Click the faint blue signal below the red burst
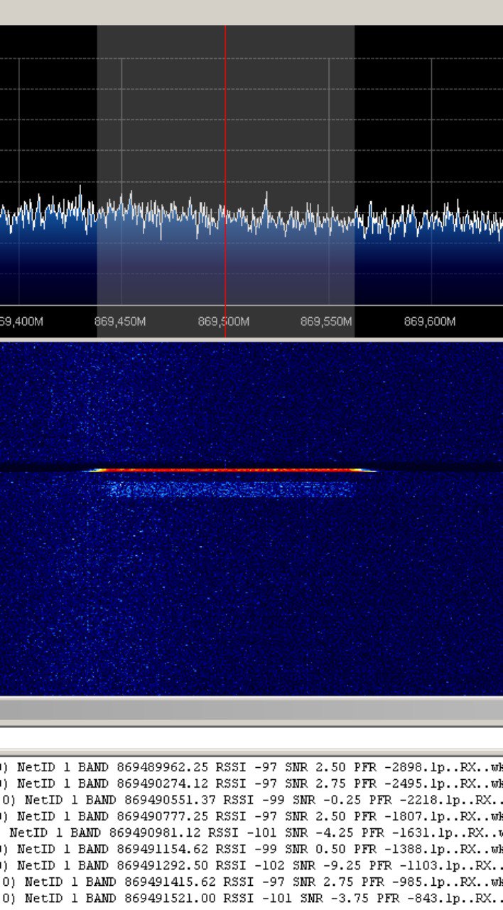The width and height of the screenshot is (503, 910). click(x=227, y=488)
